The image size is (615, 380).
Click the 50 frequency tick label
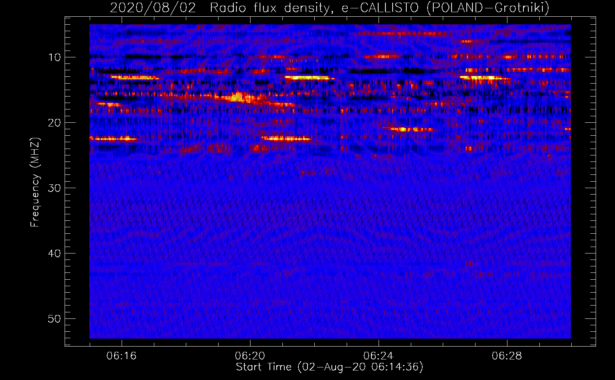click(54, 319)
